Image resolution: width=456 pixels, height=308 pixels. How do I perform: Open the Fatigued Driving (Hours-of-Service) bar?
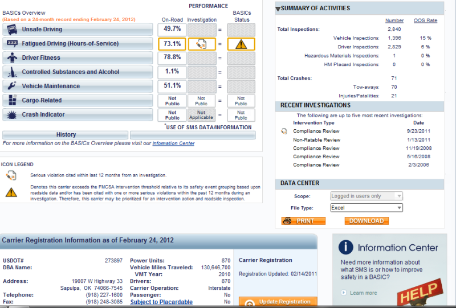[78, 44]
